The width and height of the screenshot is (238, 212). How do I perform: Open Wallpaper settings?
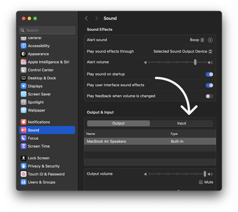click(36, 110)
